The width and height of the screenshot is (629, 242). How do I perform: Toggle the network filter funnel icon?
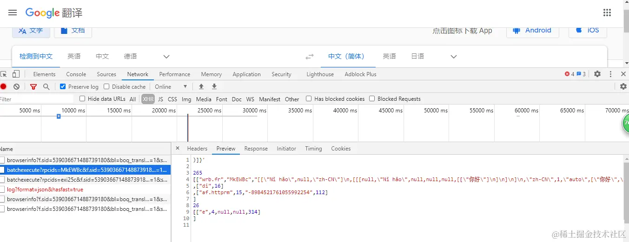[x=33, y=86]
